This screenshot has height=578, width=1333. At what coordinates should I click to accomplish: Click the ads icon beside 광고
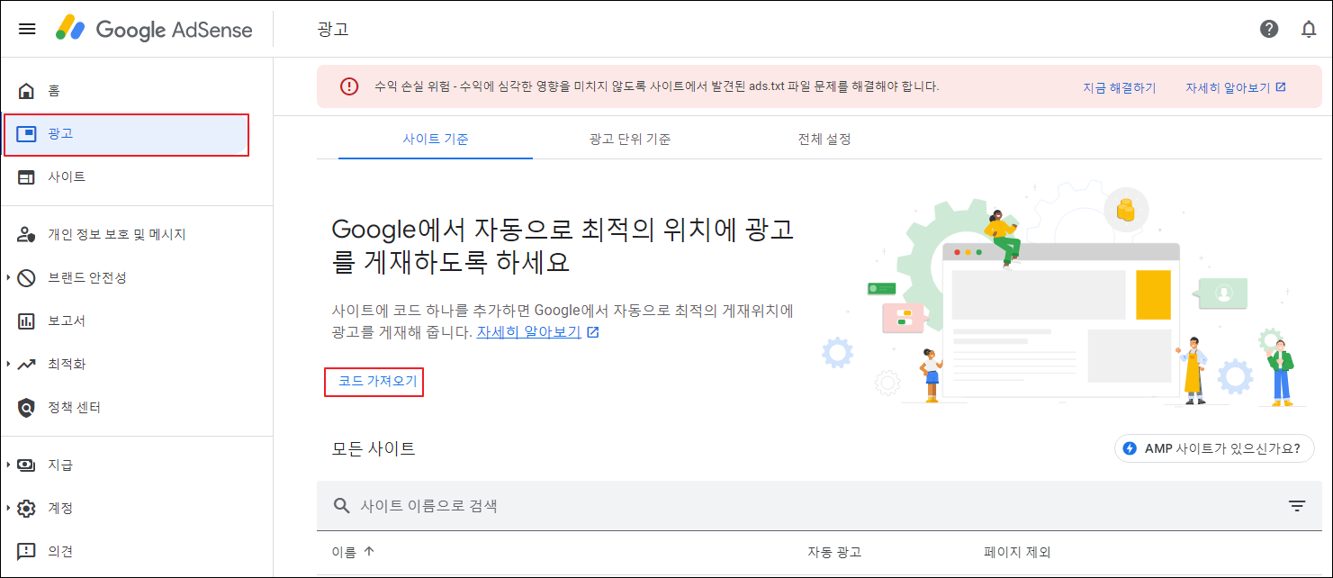click(x=27, y=133)
